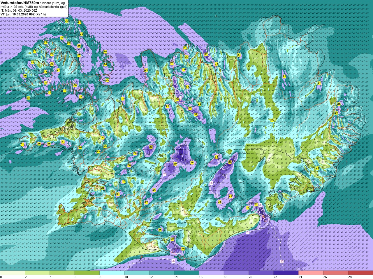Viewport: 373px width, 279px height.
Task: Click the turquoise 10–12 m/s legend swatch
Action: (137, 273)
